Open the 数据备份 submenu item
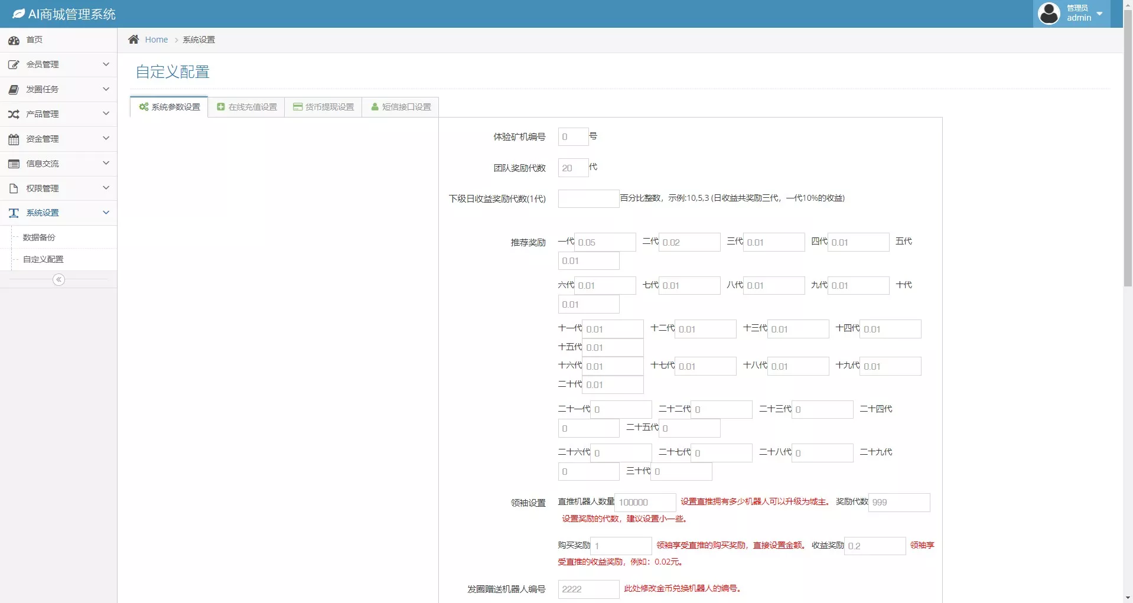 click(x=39, y=237)
